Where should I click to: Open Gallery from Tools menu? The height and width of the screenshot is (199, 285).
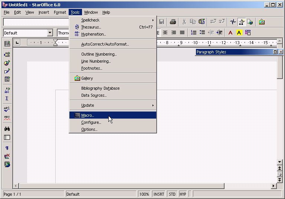coord(113,78)
